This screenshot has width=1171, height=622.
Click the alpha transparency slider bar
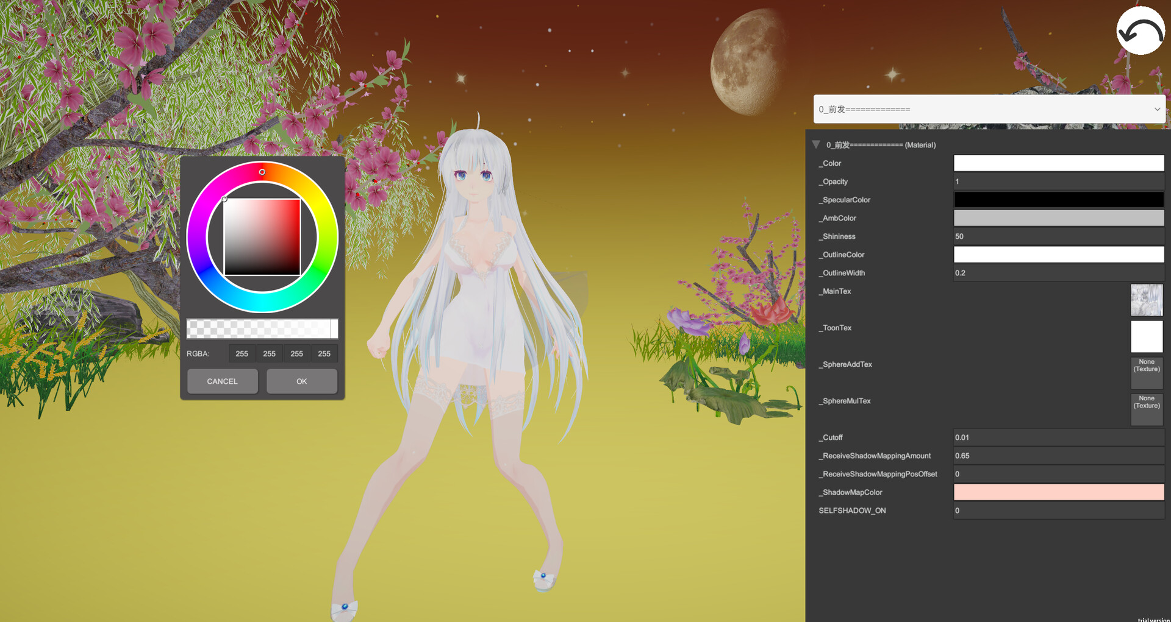tap(262, 329)
